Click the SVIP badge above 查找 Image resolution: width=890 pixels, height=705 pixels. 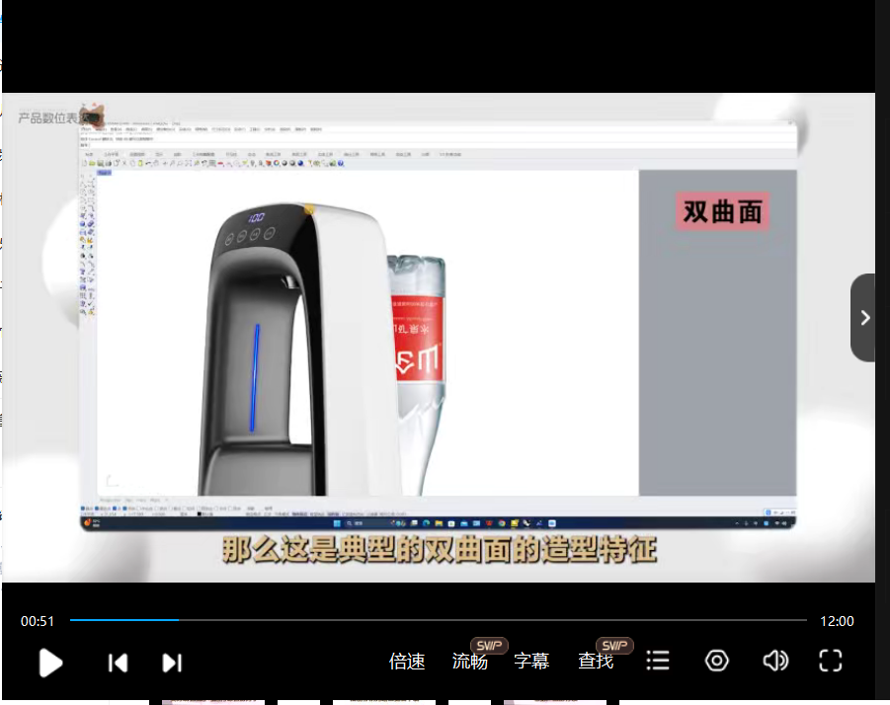(x=614, y=645)
